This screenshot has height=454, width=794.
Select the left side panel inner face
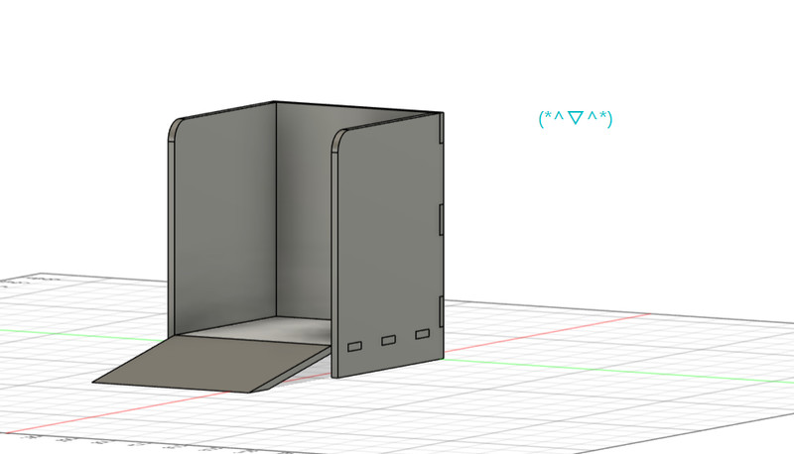pos(225,217)
